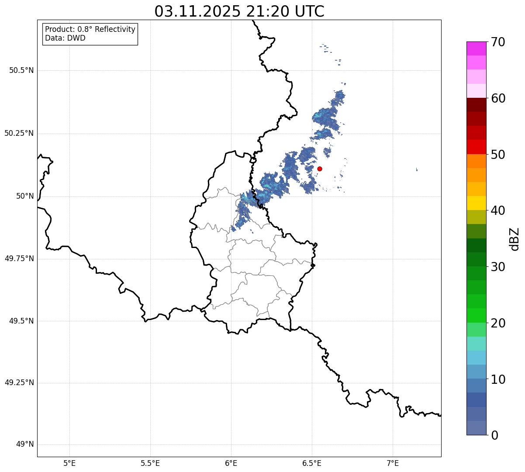Click the 20 tick on colorbar
This screenshot has width=525, height=472.
pos(498,323)
